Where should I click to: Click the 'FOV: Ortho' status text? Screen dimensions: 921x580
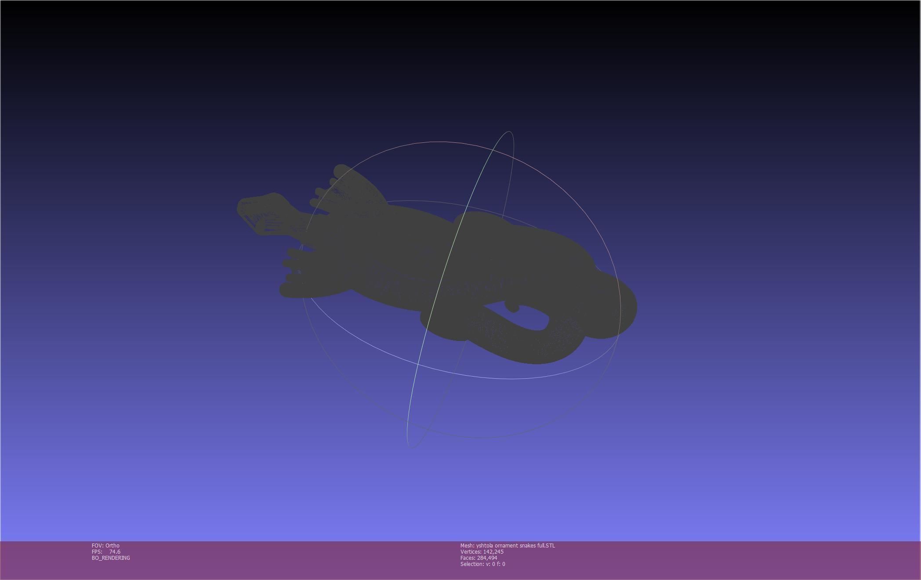[105, 545]
